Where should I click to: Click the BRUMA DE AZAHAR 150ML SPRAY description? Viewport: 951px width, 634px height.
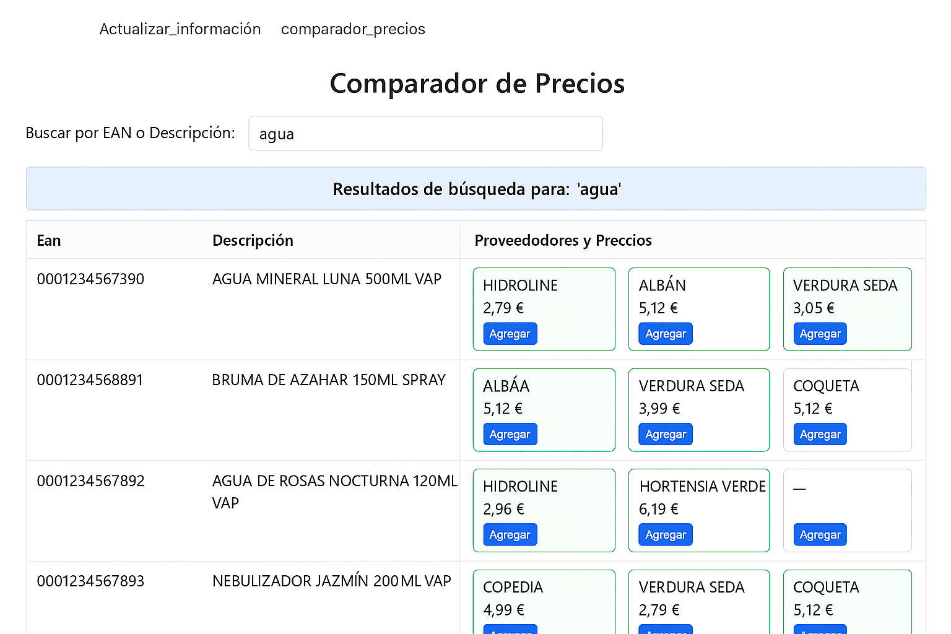(x=329, y=380)
